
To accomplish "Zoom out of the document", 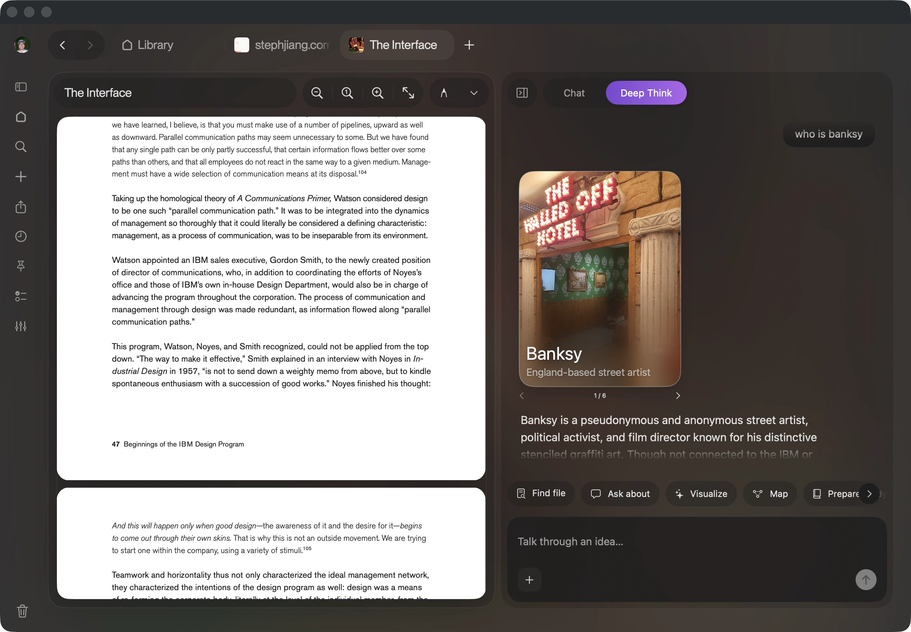I will [x=317, y=93].
